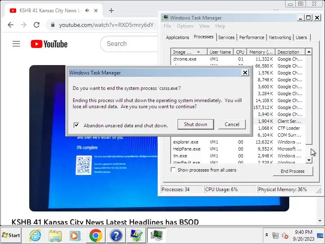Click the Show desktop monitor icon
The width and height of the screenshot is (325, 244).
click(x=321, y=235)
